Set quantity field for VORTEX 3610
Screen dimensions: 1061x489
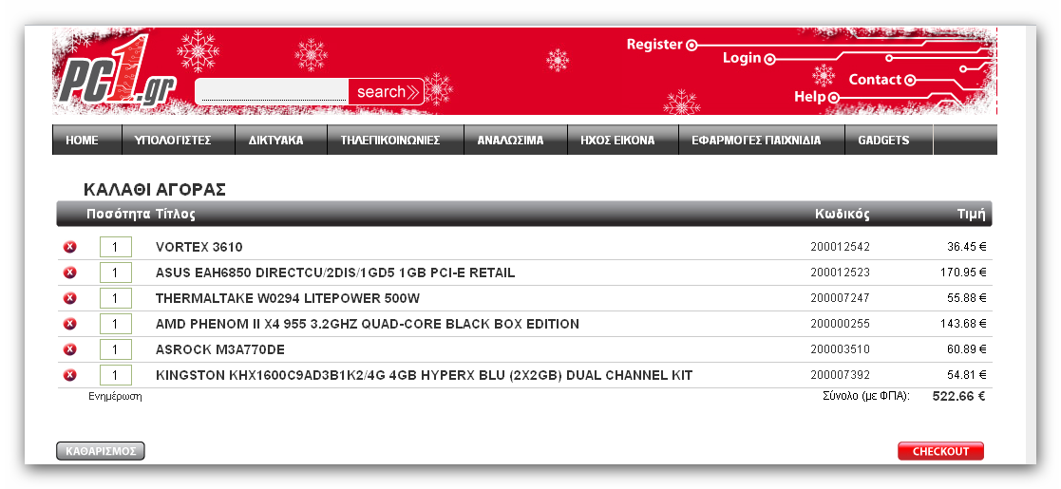click(x=116, y=247)
